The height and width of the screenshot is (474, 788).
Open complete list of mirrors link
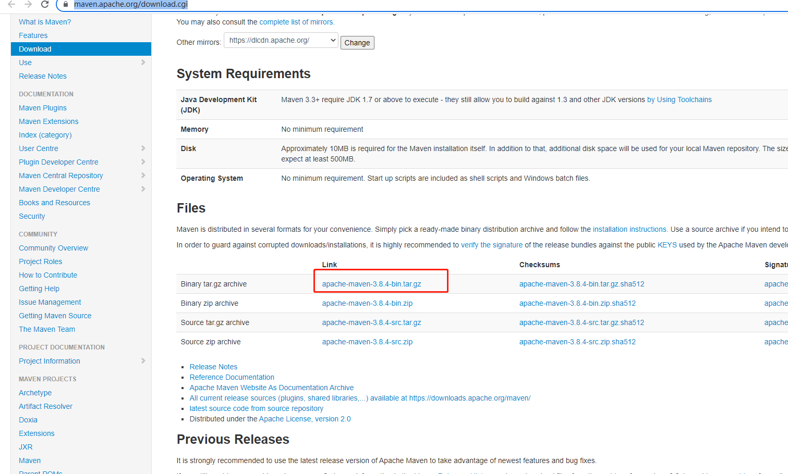point(297,22)
